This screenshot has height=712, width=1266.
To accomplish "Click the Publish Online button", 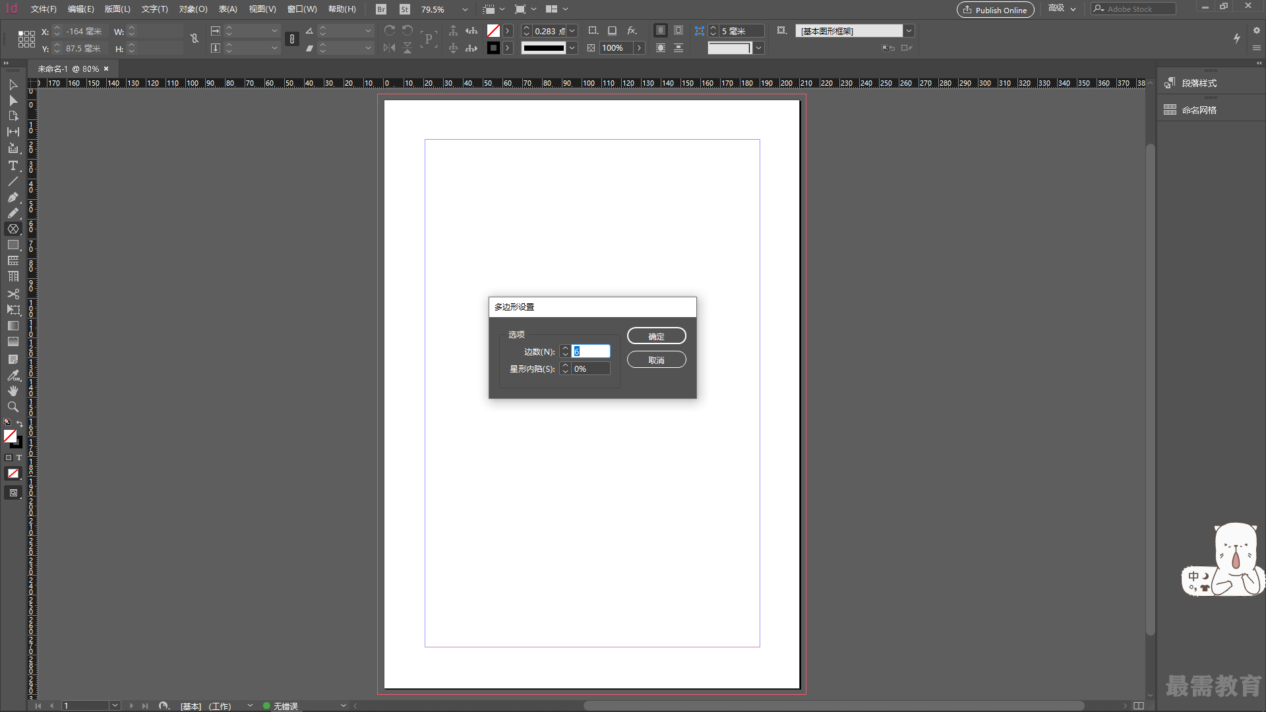I will click(x=995, y=9).
